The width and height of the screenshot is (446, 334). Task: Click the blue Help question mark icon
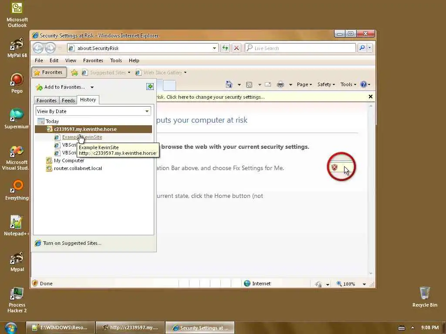(364, 84)
